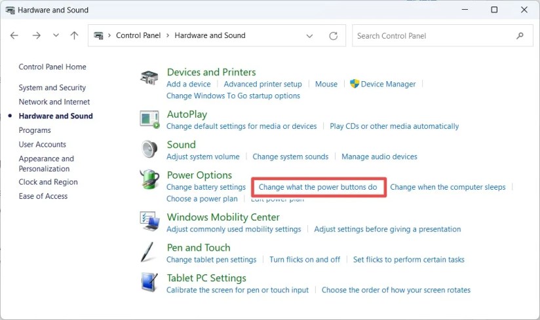Open Ease of Access category
The height and width of the screenshot is (320, 540).
43,196
